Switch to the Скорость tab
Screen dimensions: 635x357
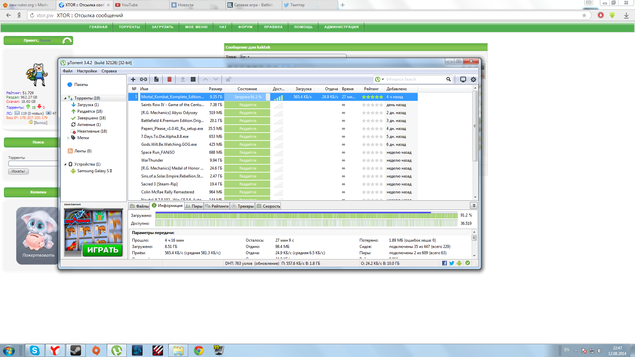point(268,206)
